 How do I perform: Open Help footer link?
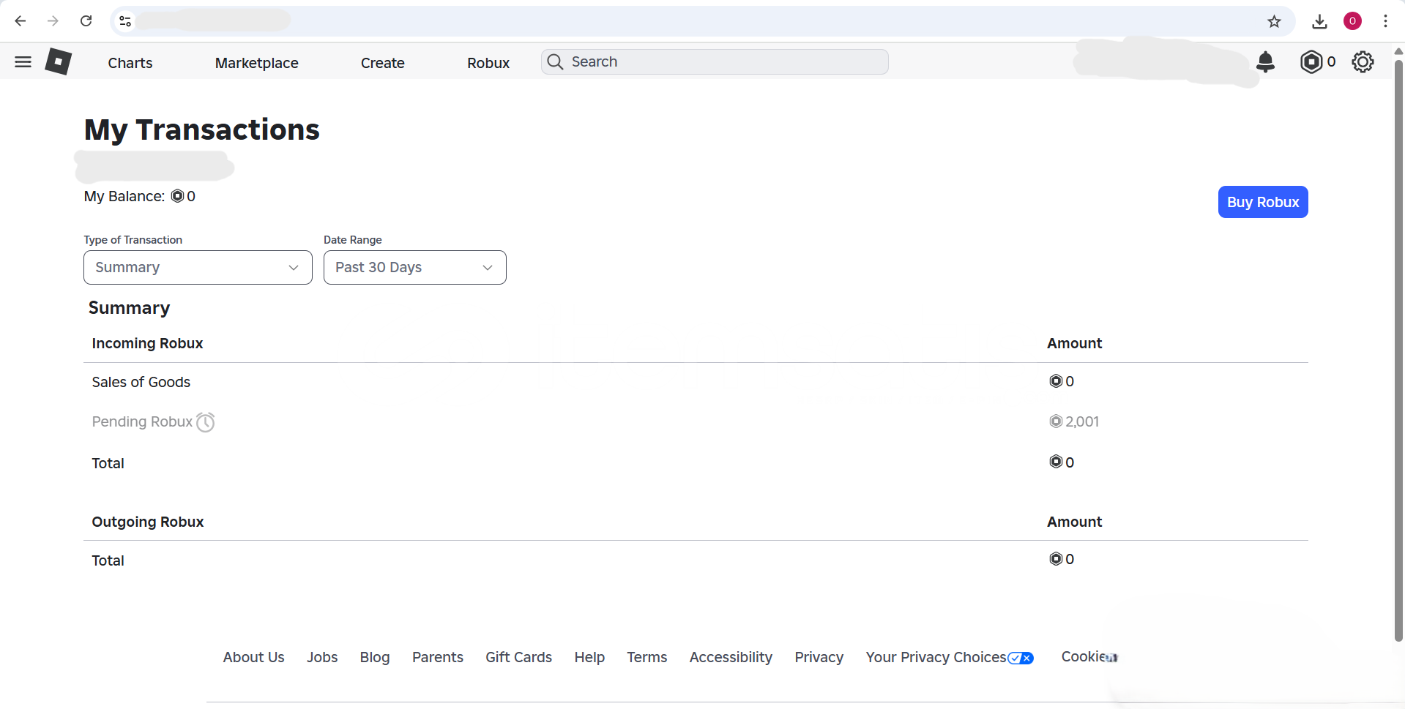click(589, 657)
